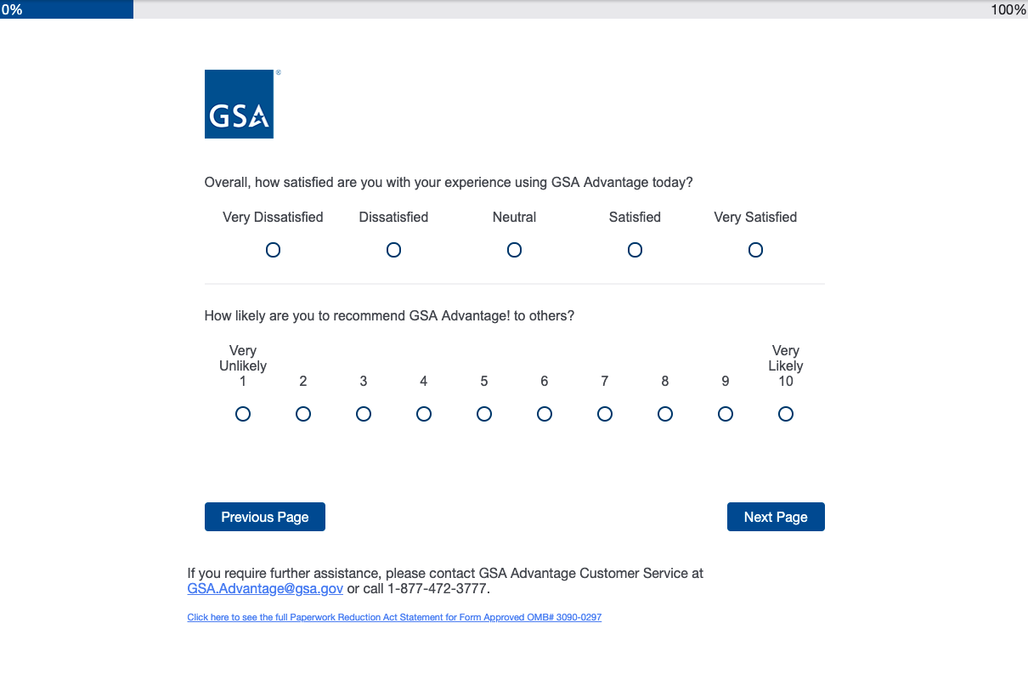The image size is (1028, 674).
Task: Choose recommendation rating 2
Action: click(303, 414)
